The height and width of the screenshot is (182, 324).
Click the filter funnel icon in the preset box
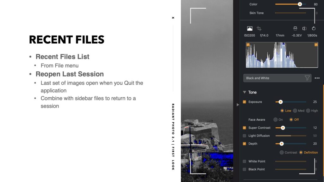point(307,78)
